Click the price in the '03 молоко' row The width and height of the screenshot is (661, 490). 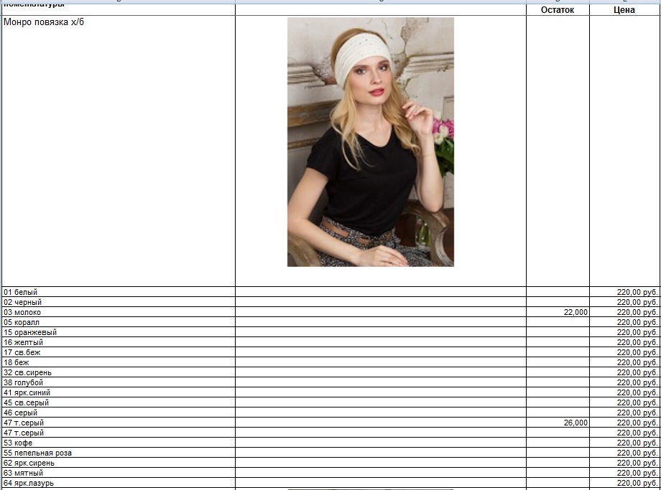637,312
